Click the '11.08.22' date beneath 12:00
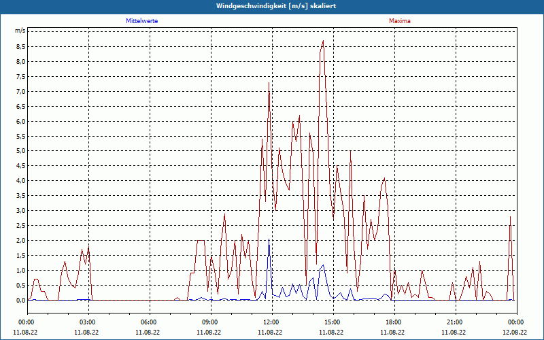 (x=270, y=333)
